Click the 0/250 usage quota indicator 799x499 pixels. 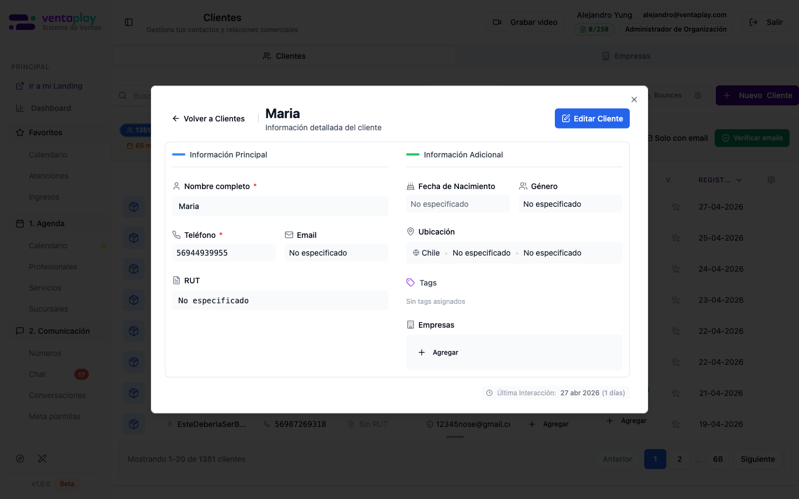(x=594, y=29)
